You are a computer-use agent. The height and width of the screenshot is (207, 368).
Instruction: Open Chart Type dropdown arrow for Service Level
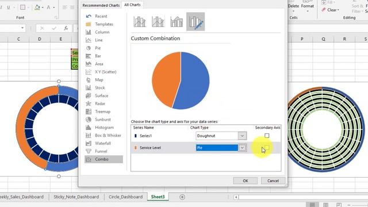242,148
